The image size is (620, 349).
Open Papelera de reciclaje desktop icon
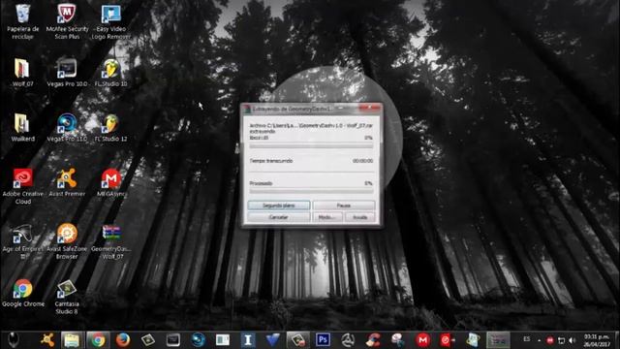(22, 21)
